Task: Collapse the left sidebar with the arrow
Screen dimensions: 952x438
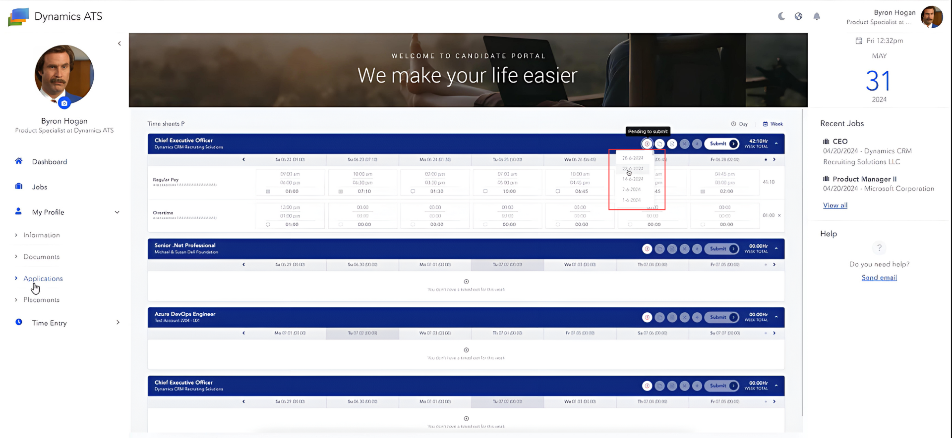Action: click(119, 44)
